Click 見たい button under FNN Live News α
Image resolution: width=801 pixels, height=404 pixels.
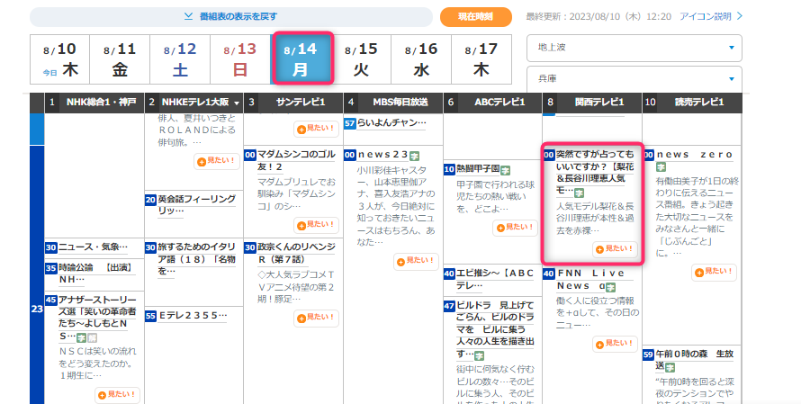point(616,343)
